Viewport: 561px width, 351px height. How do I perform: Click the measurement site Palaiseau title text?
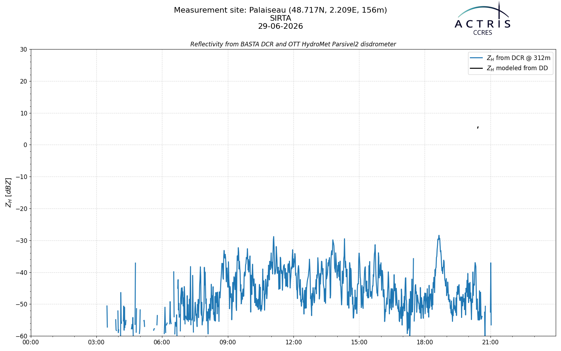tap(280, 10)
